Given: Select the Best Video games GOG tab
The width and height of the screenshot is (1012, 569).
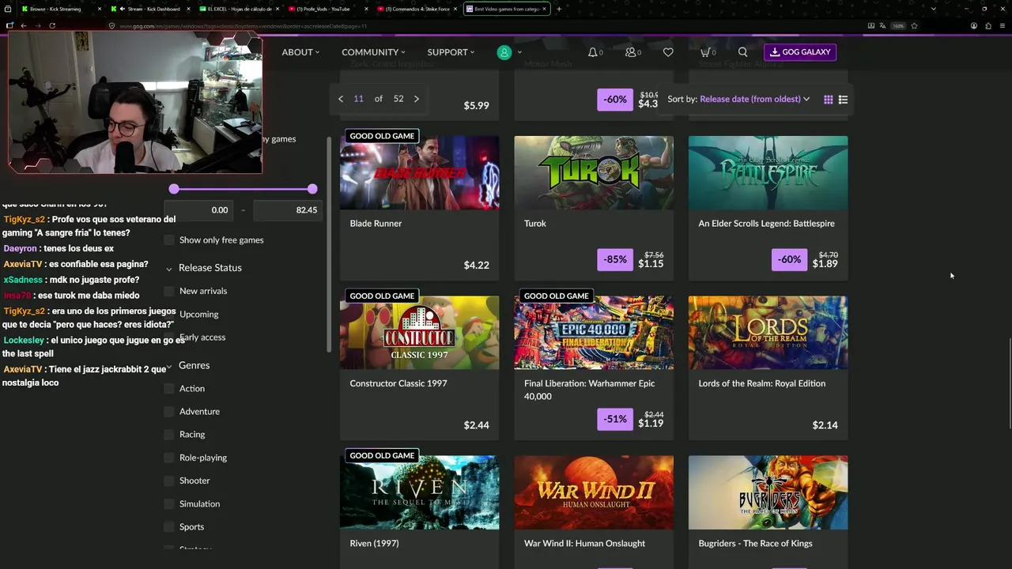Looking at the screenshot, I should 506,9.
